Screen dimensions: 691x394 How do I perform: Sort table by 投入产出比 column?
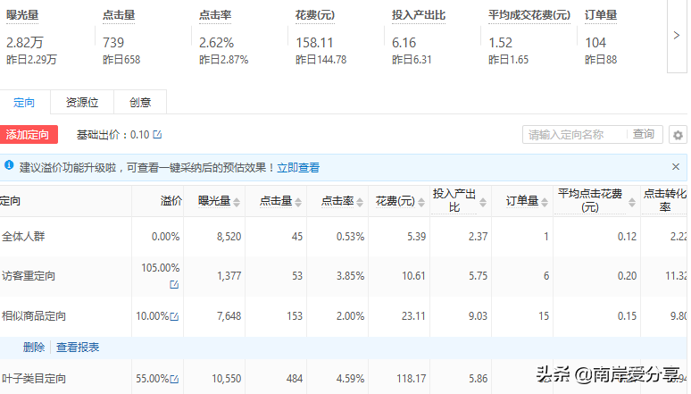click(x=483, y=202)
